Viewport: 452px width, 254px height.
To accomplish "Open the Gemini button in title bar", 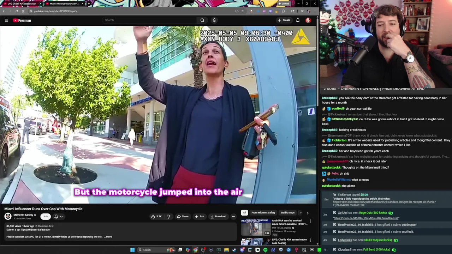I will click(284, 4).
